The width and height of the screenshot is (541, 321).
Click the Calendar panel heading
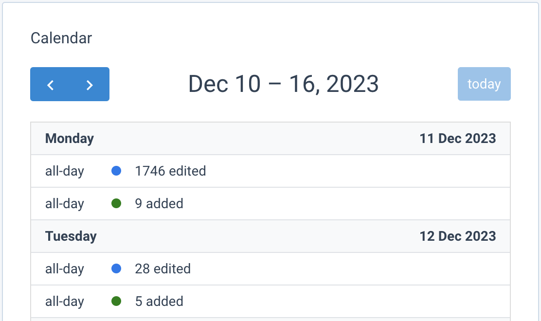click(x=61, y=38)
